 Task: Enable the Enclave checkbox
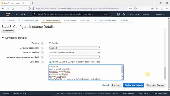click(50, 43)
